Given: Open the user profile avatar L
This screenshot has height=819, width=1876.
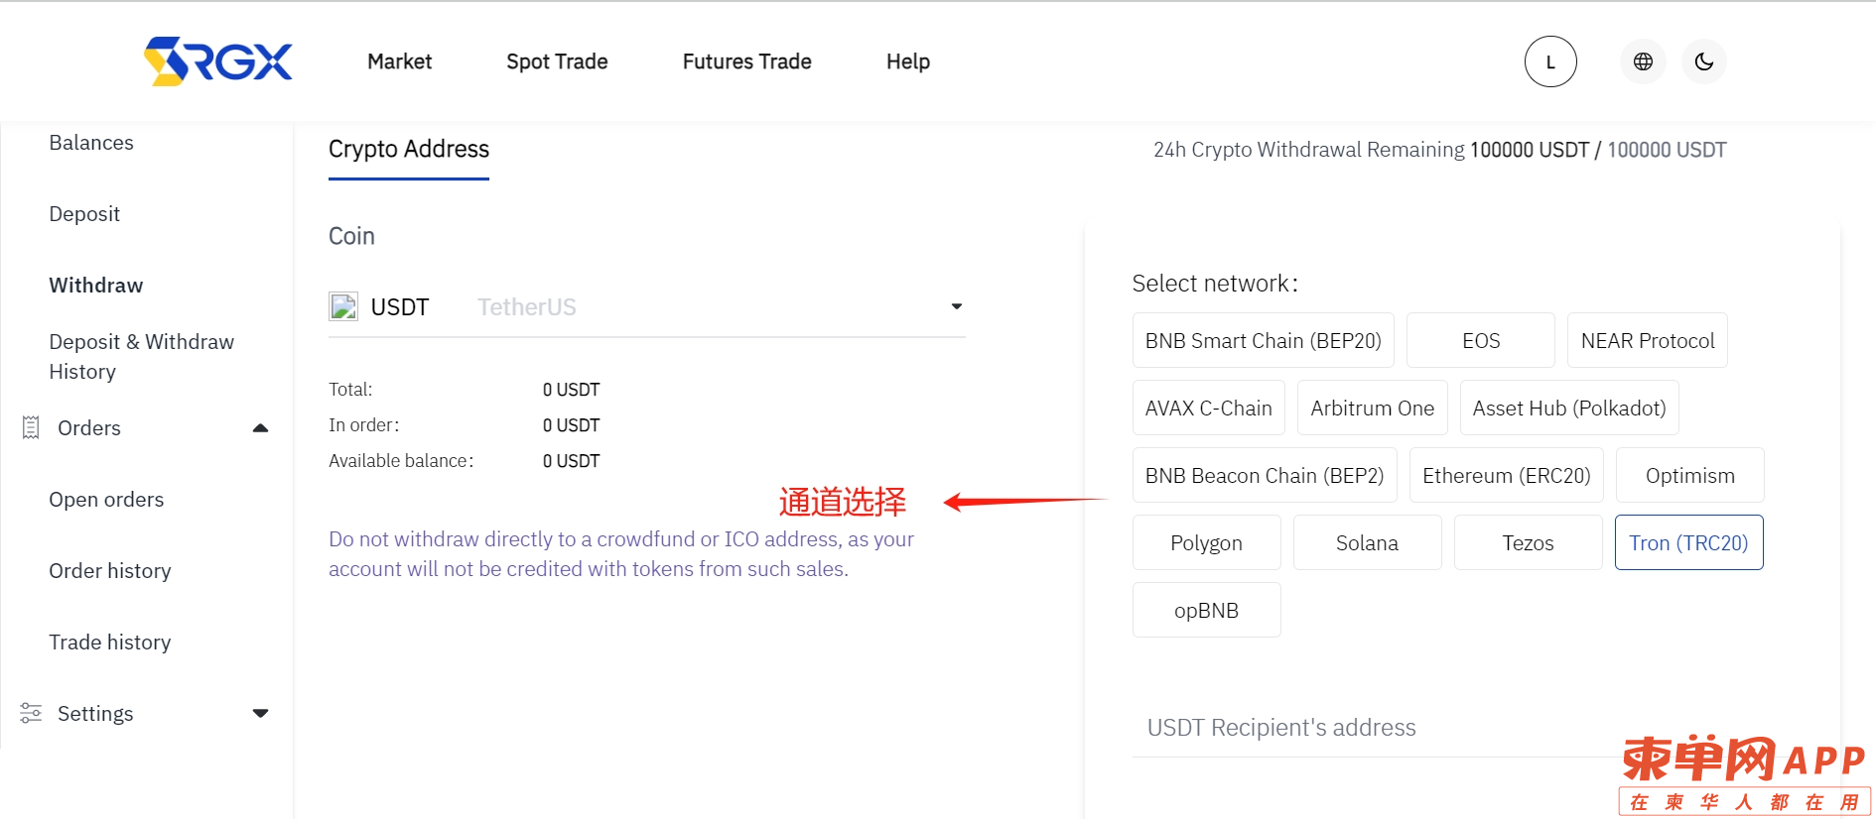Looking at the screenshot, I should 1550,61.
